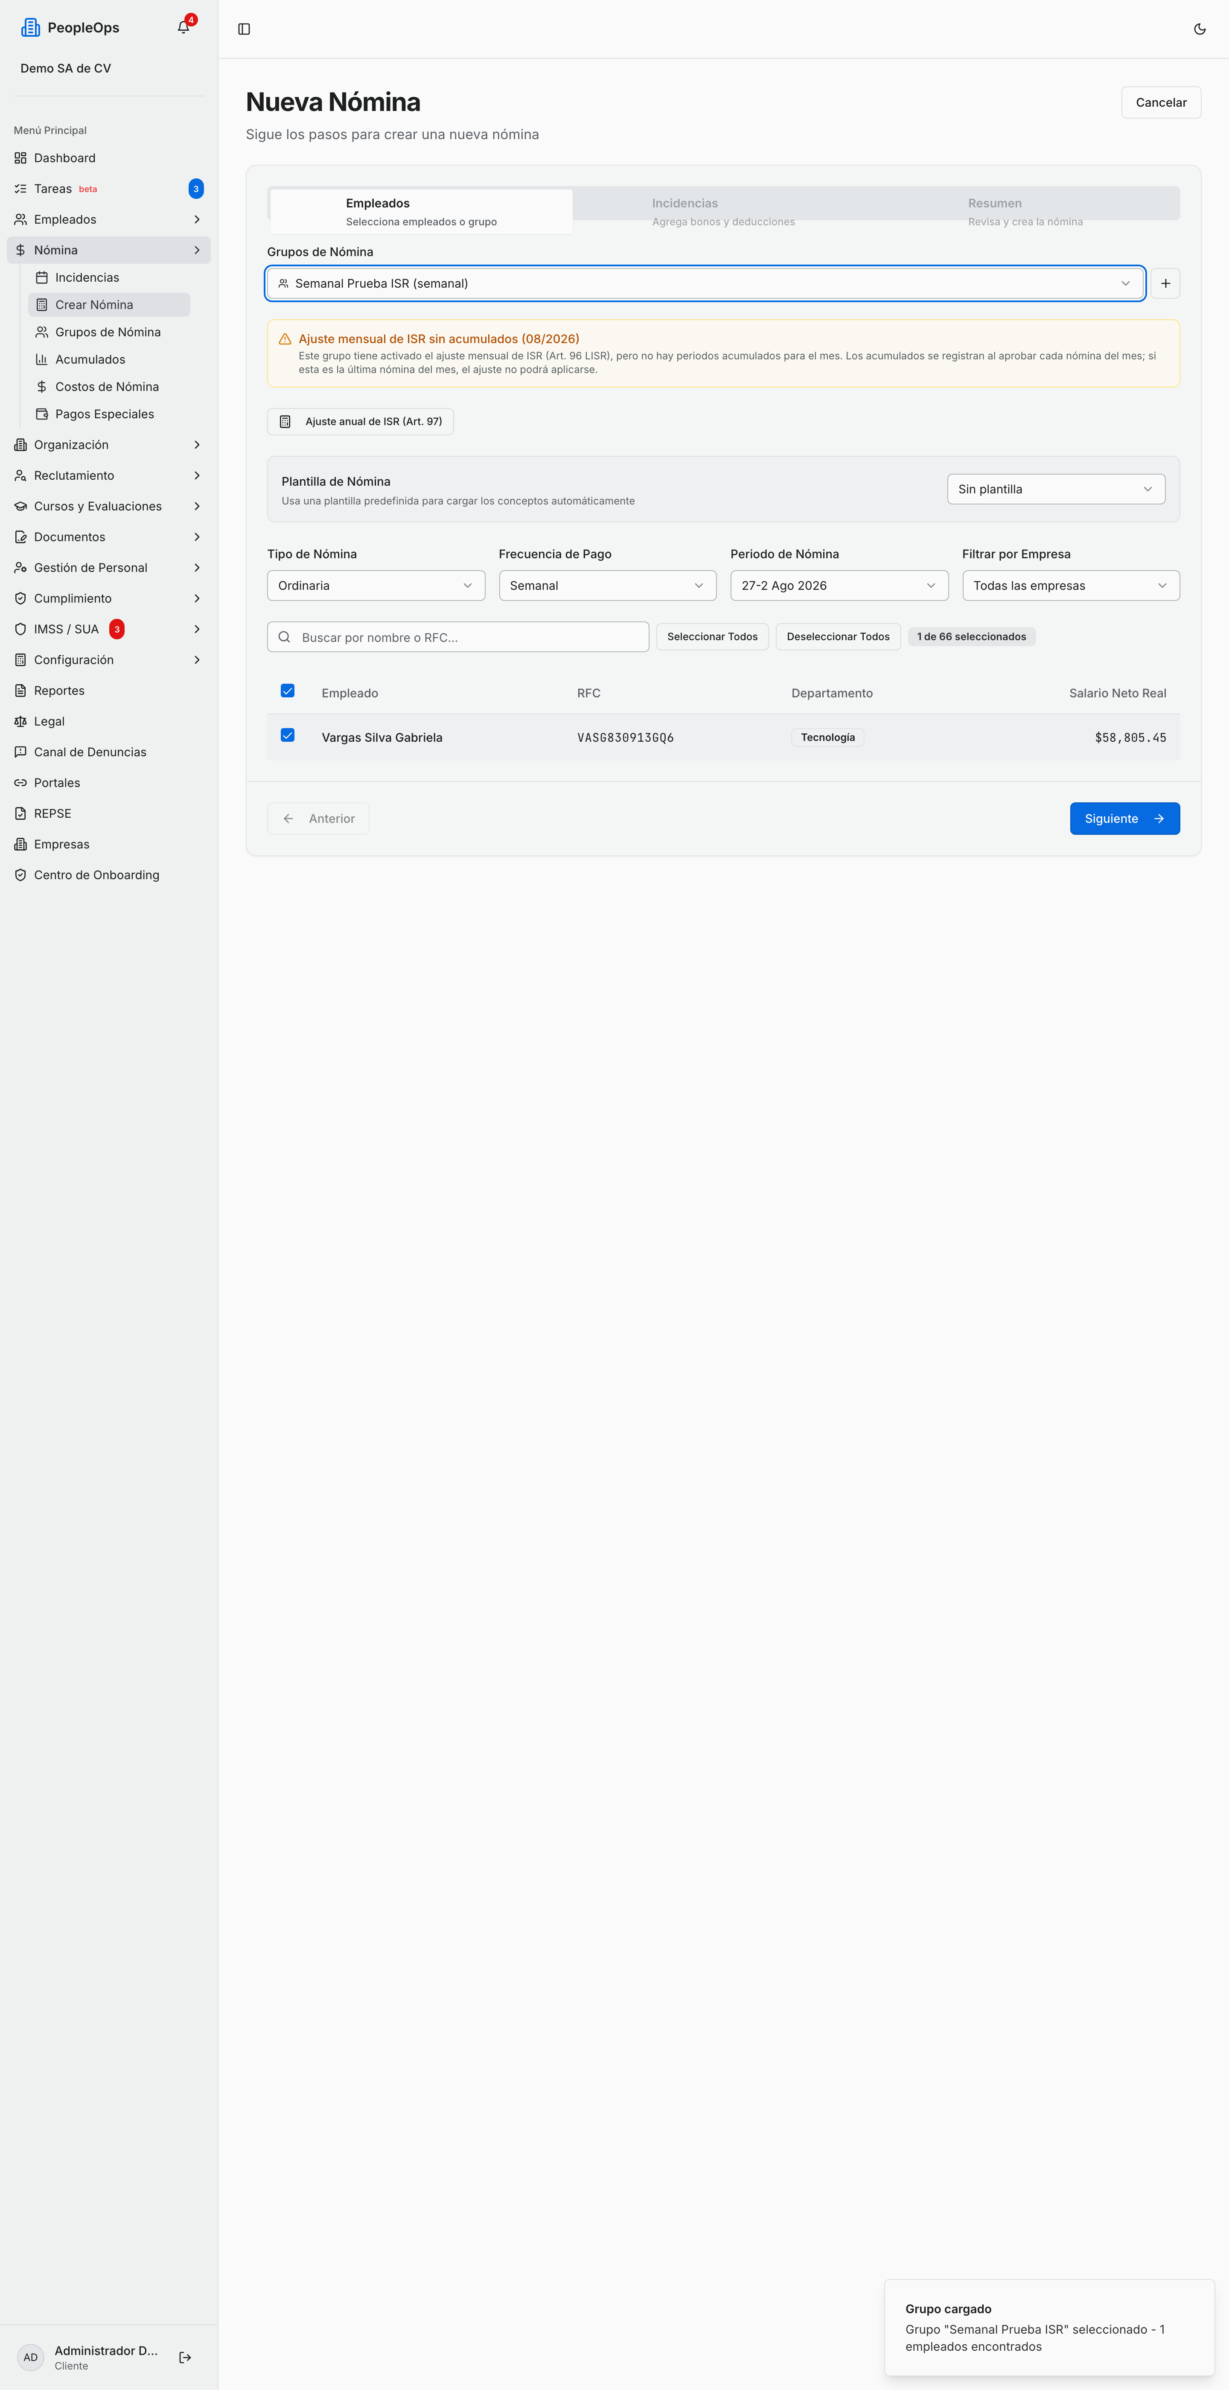This screenshot has height=2390, width=1229.
Task: Expand the Configuración sidebar menu
Action: (108, 660)
